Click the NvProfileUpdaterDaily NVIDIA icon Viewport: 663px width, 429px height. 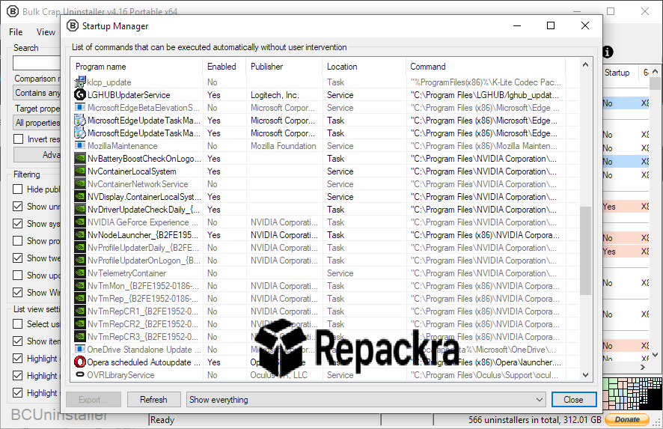click(80, 248)
